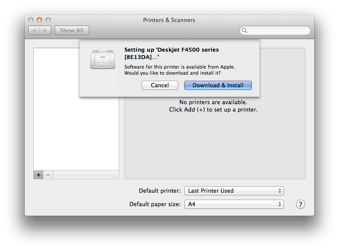The image size is (339, 250).
Task: Go forward with the right arrow button
Action: click(46, 30)
